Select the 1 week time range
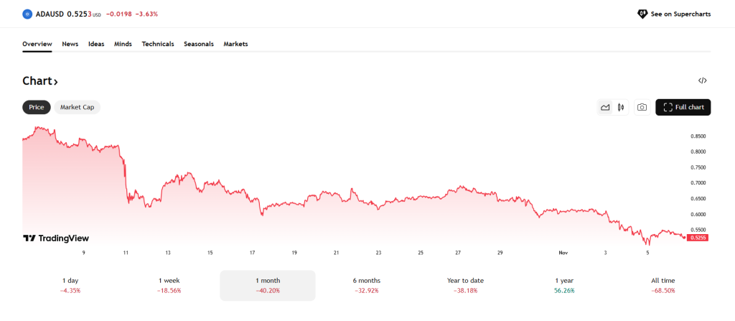This screenshot has width=735, height=321. coord(169,285)
